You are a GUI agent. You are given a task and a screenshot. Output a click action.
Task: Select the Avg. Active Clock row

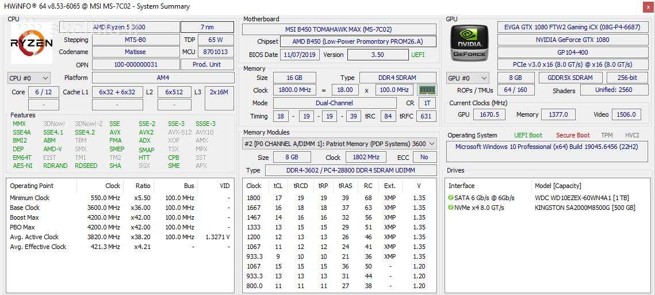[120, 237]
